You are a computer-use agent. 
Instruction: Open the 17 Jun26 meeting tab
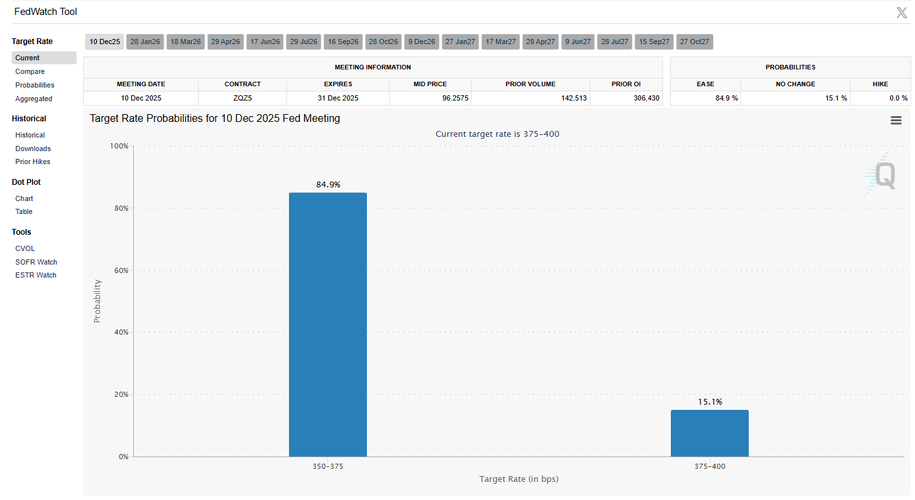tap(265, 42)
